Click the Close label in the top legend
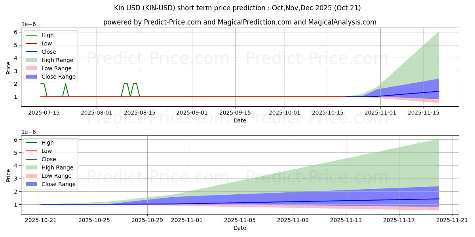Image resolution: width=475 pixels, height=237 pixels. click(49, 52)
